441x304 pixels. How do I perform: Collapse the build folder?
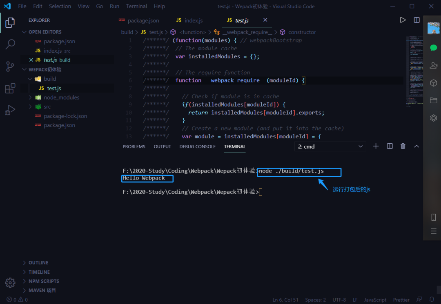click(x=30, y=79)
